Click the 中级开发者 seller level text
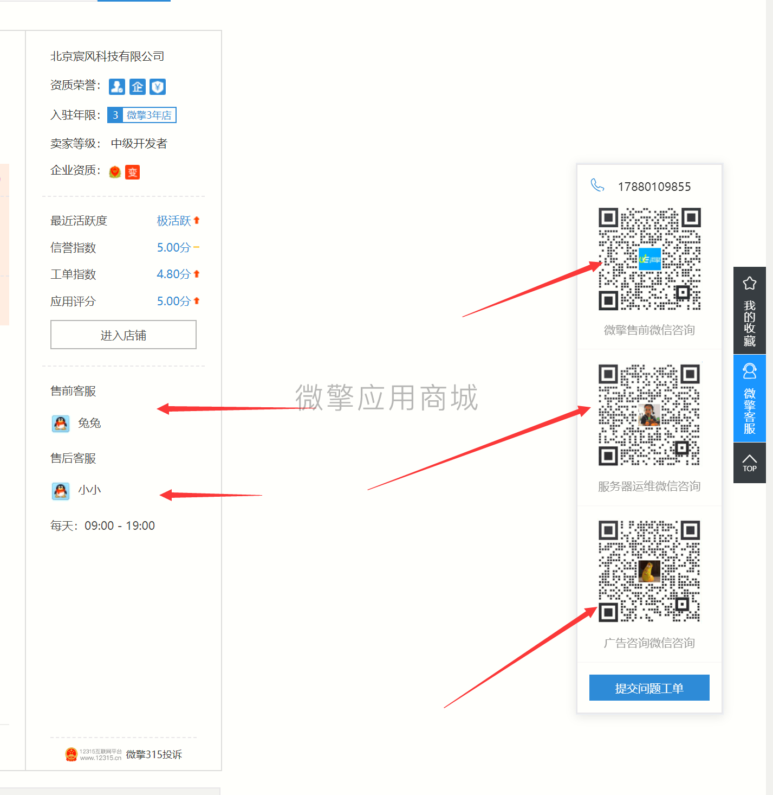 (139, 144)
